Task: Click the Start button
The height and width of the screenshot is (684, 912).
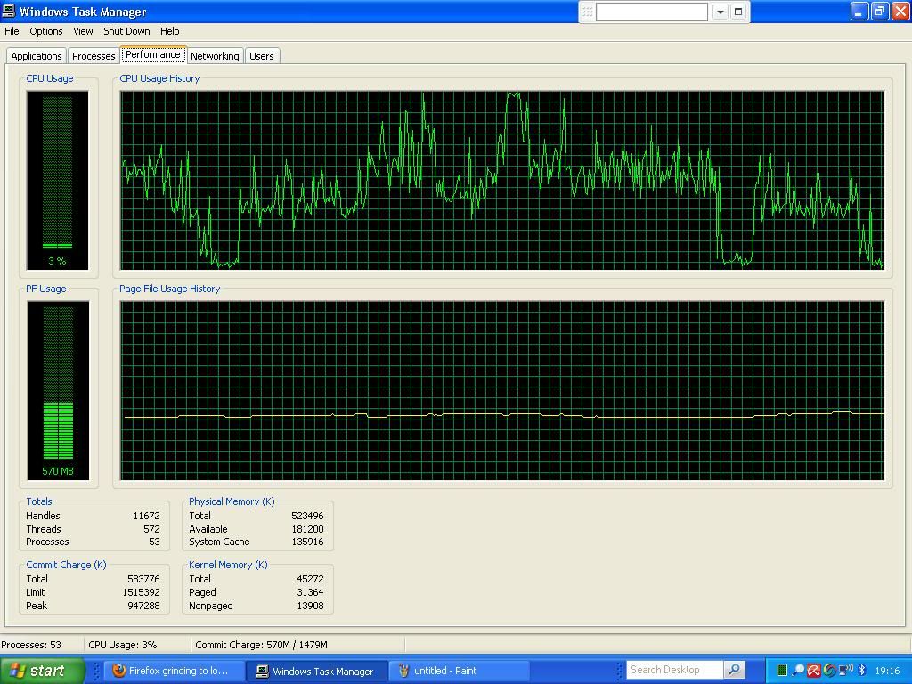Action: point(42,671)
